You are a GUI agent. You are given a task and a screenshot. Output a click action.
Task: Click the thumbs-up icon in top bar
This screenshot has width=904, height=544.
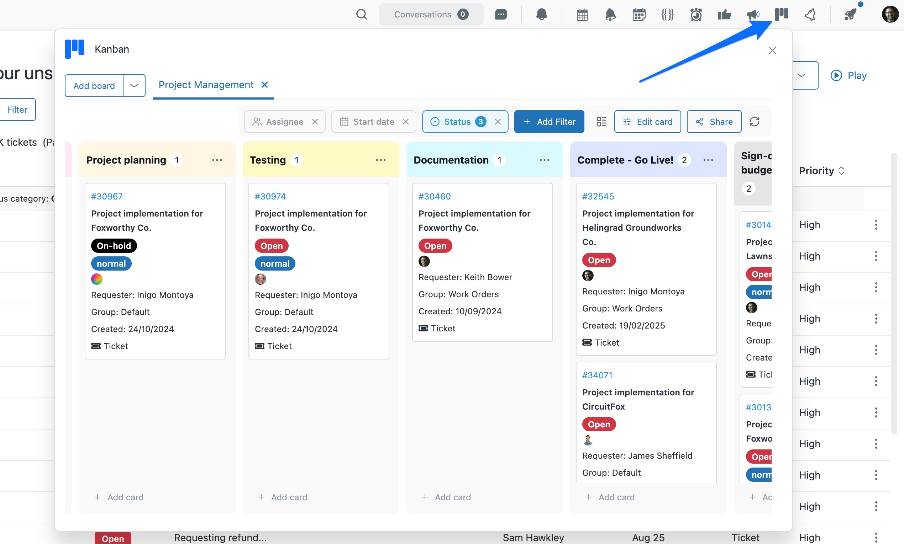coord(724,15)
